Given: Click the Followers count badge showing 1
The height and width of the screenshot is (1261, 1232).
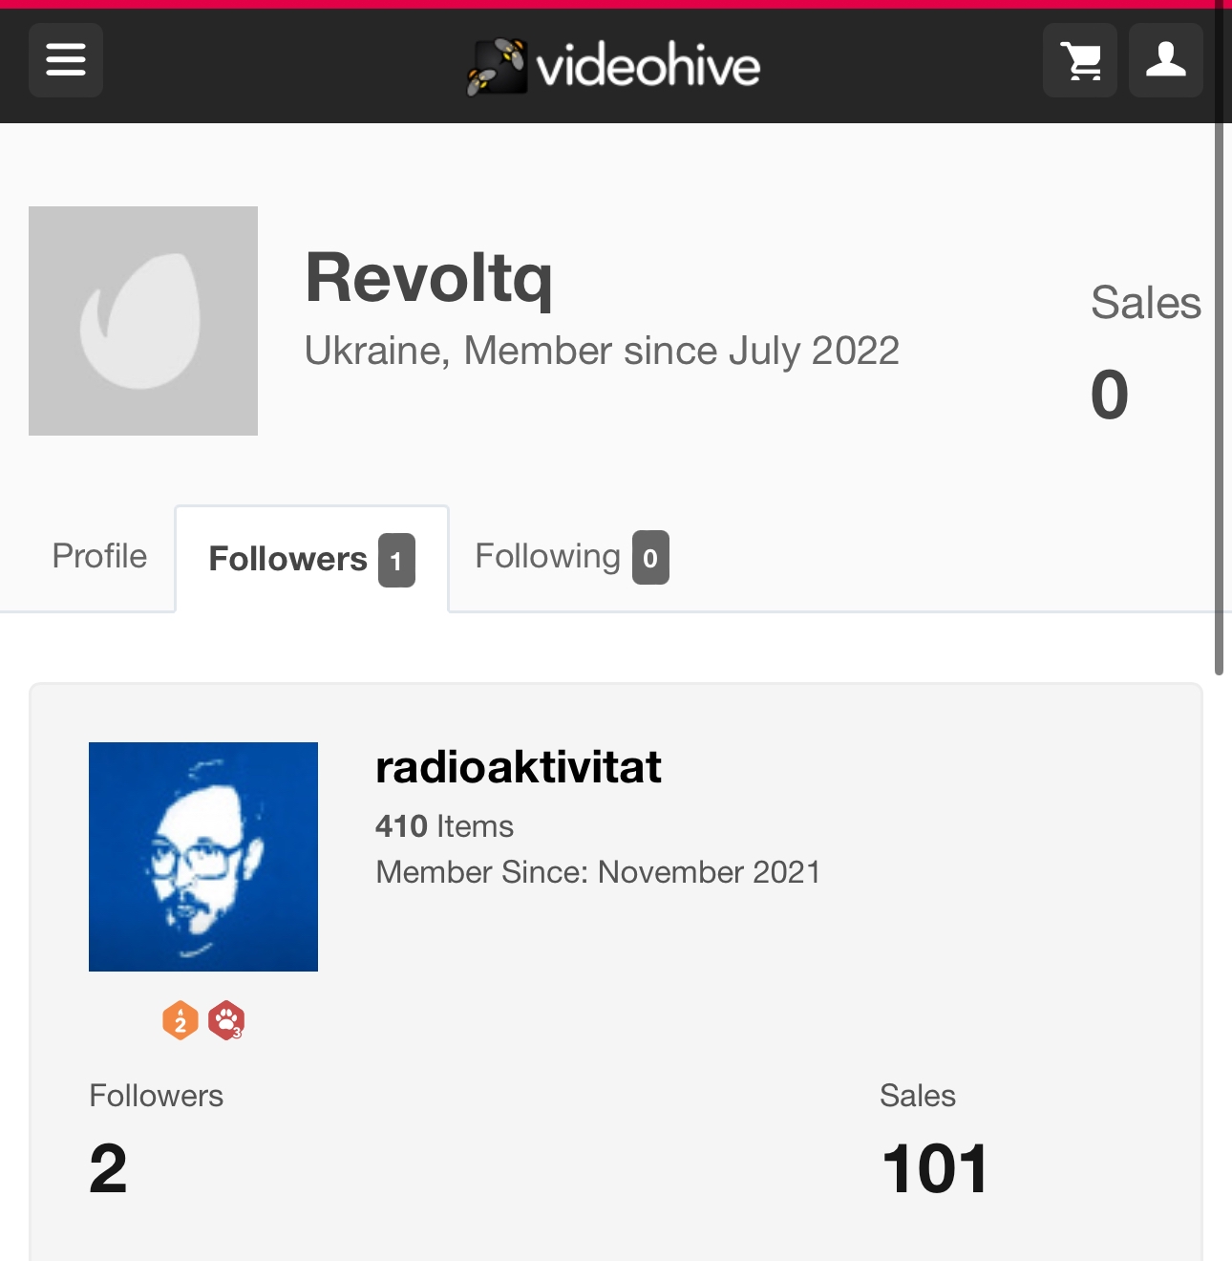Looking at the screenshot, I should click(x=396, y=560).
